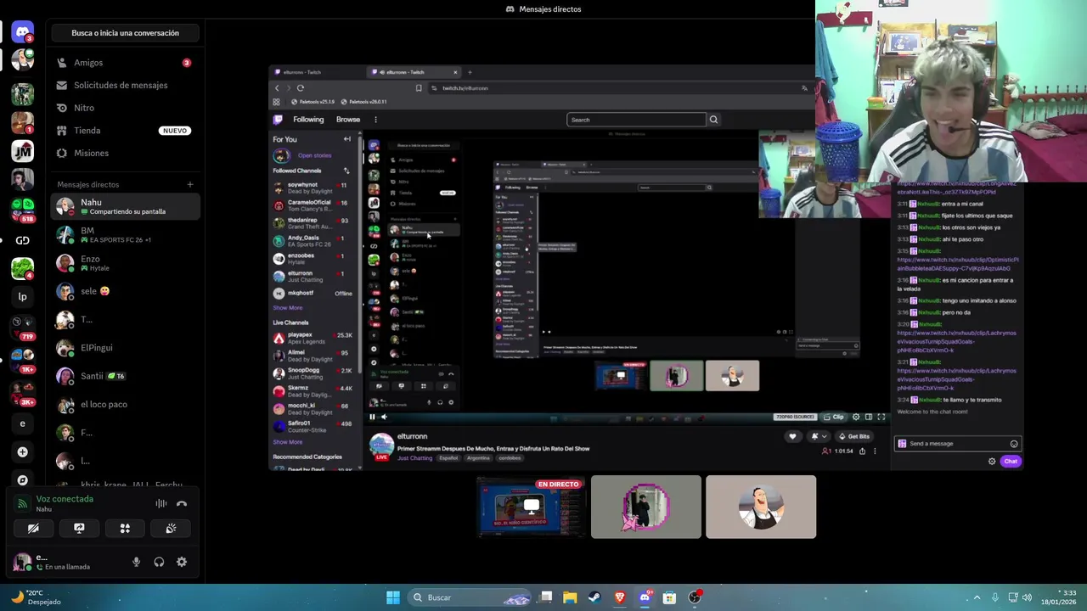The image size is (1087, 611).
Task: Show hidden system tray icons chevron
Action: click(x=977, y=597)
